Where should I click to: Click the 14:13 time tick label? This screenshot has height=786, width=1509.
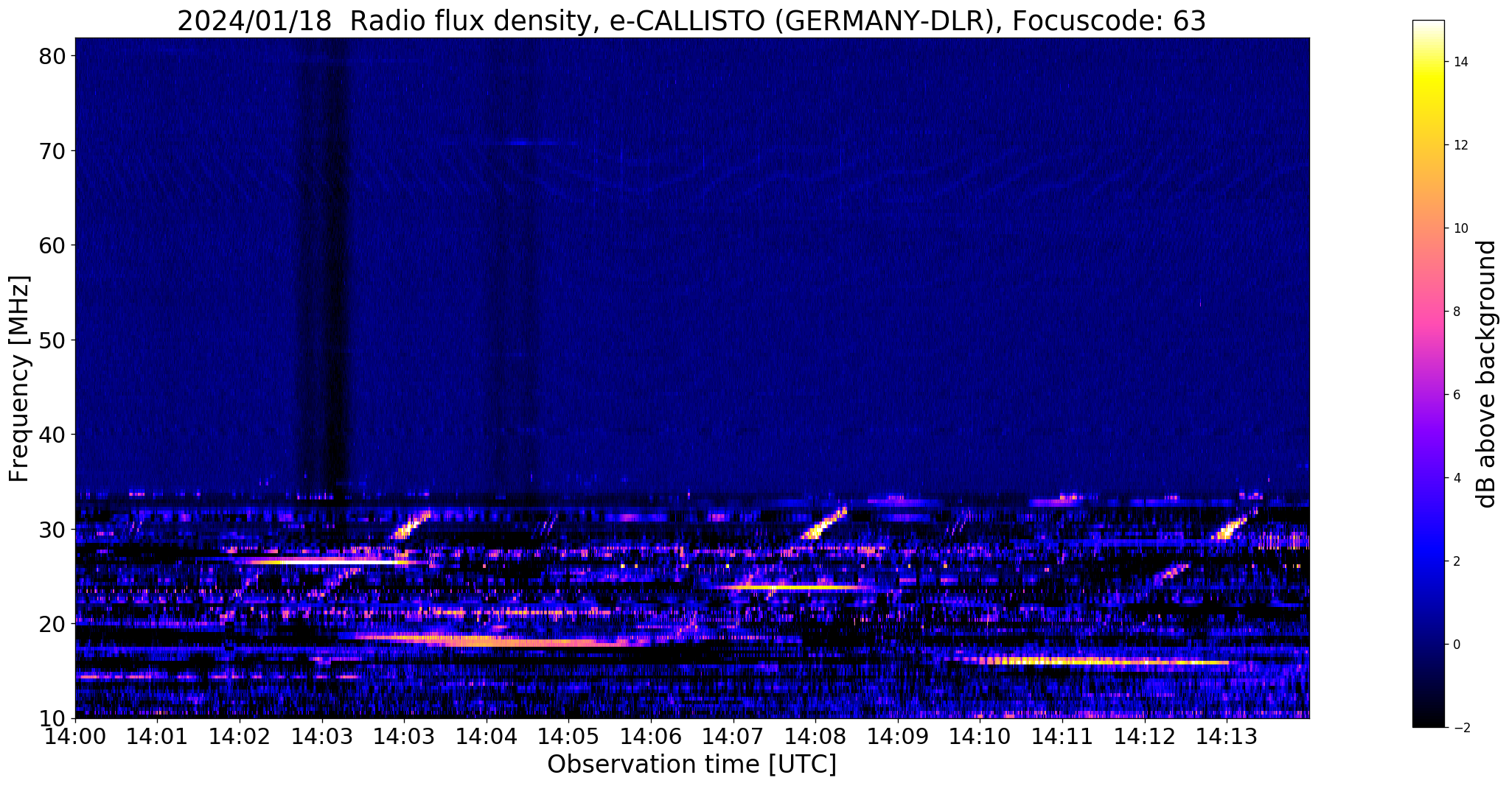pyautogui.click(x=1226, y=737)
